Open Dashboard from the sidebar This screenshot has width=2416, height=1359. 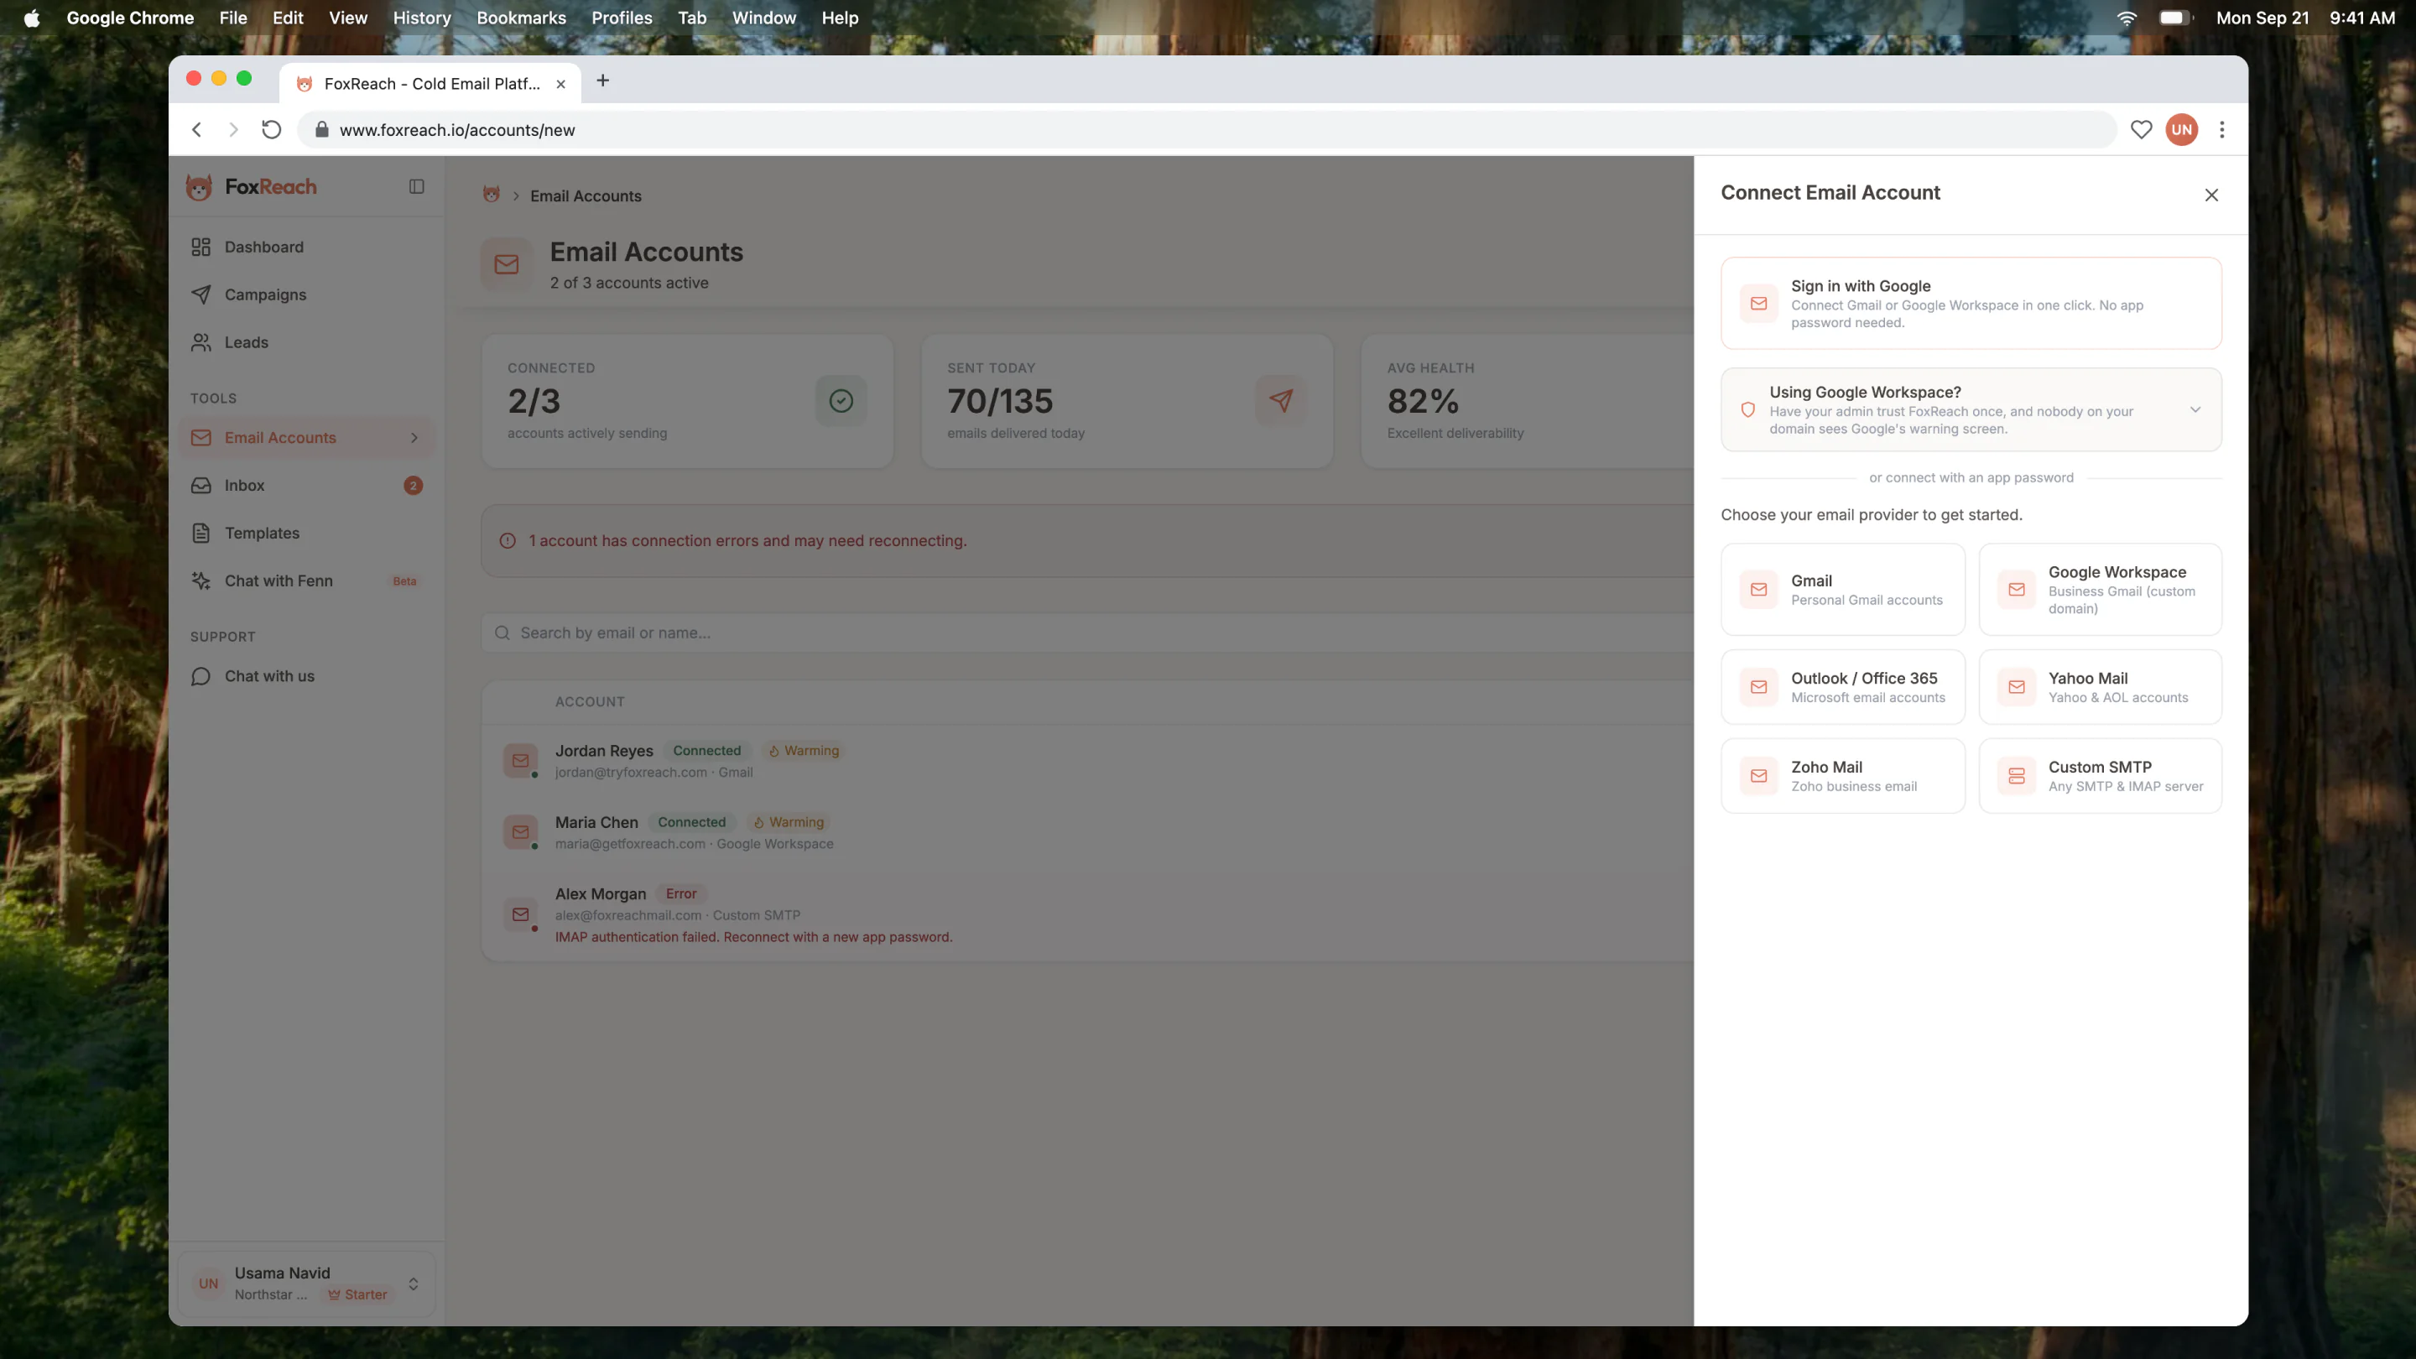(x=305, y=247)
